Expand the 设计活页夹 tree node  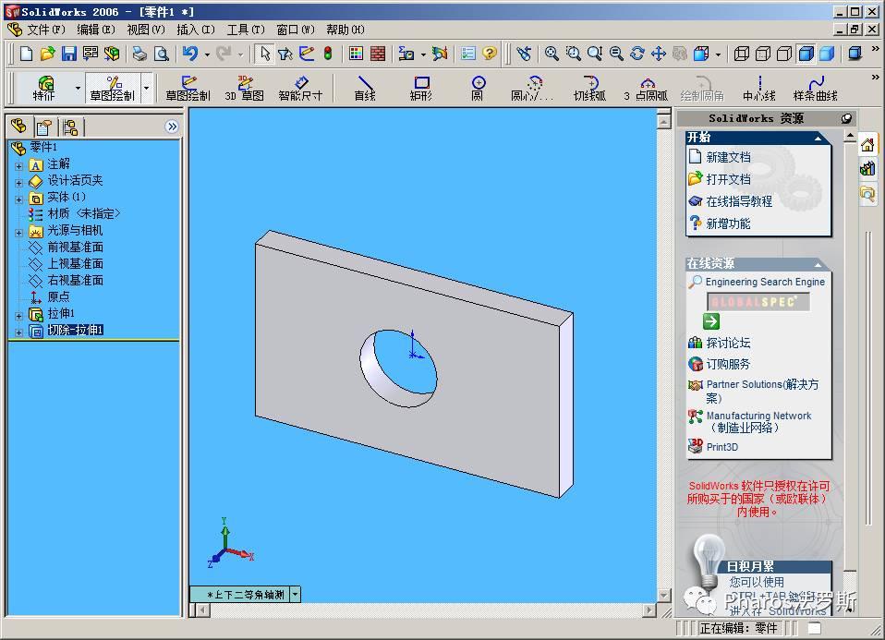[18, 183]
